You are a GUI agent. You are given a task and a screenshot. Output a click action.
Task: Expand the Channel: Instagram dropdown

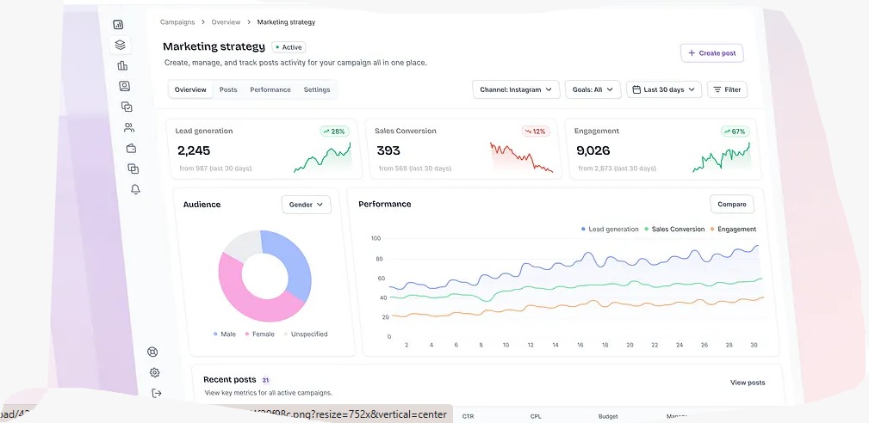516,89
